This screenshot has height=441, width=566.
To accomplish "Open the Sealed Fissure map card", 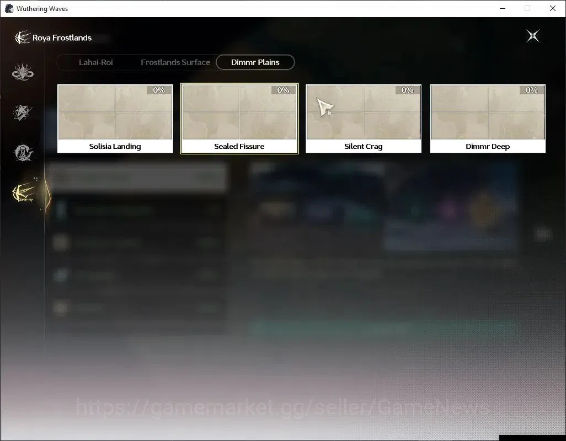I will pos(239,119).
